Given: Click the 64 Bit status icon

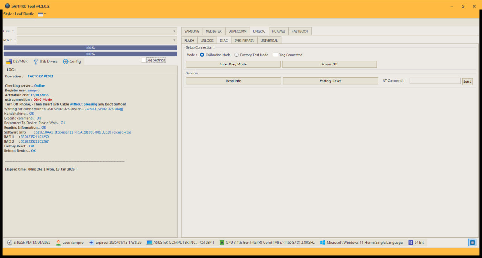Looking at the screenshot, I should click(x=410, y=243).
